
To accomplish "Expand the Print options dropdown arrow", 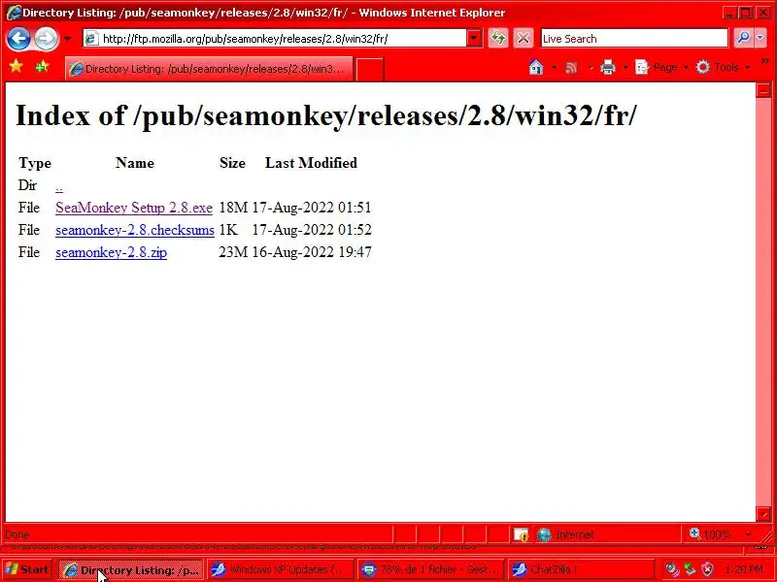I will (625, 67).
